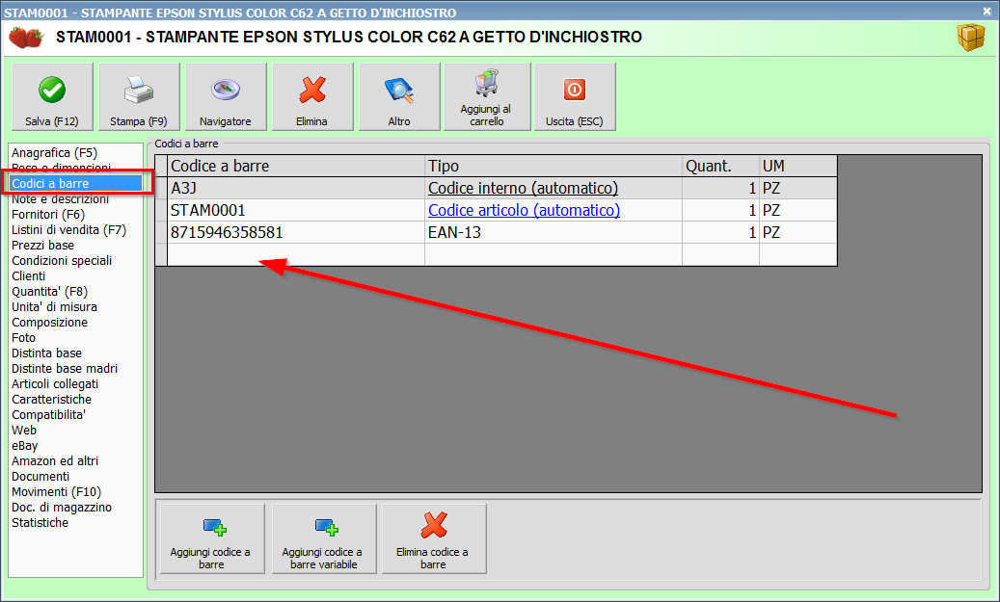Open the Web section
Viewport: 1000px width, 602px height.
click(x=24, y=430)
